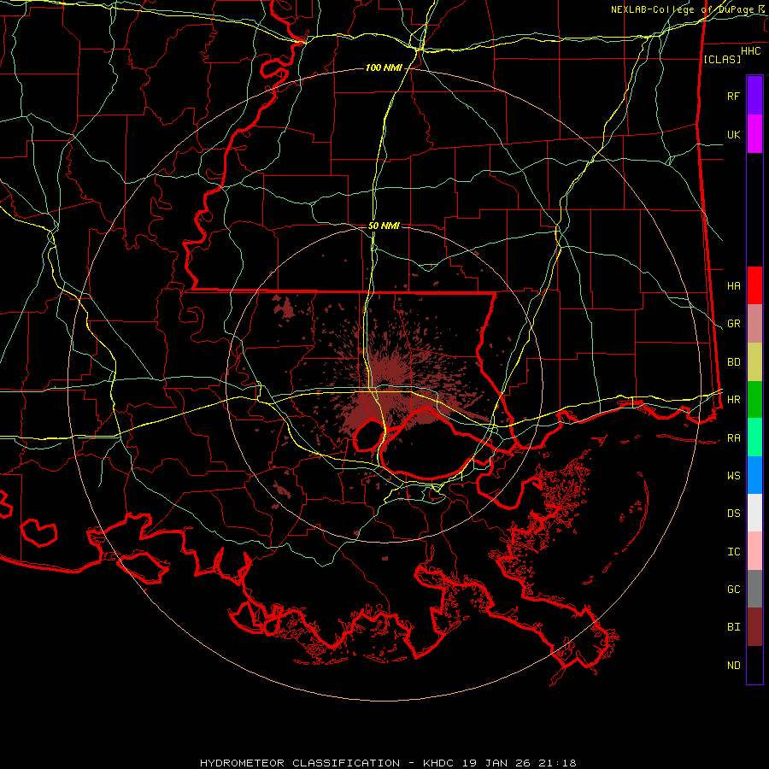Click the RA legend label

tap(734, 438)
